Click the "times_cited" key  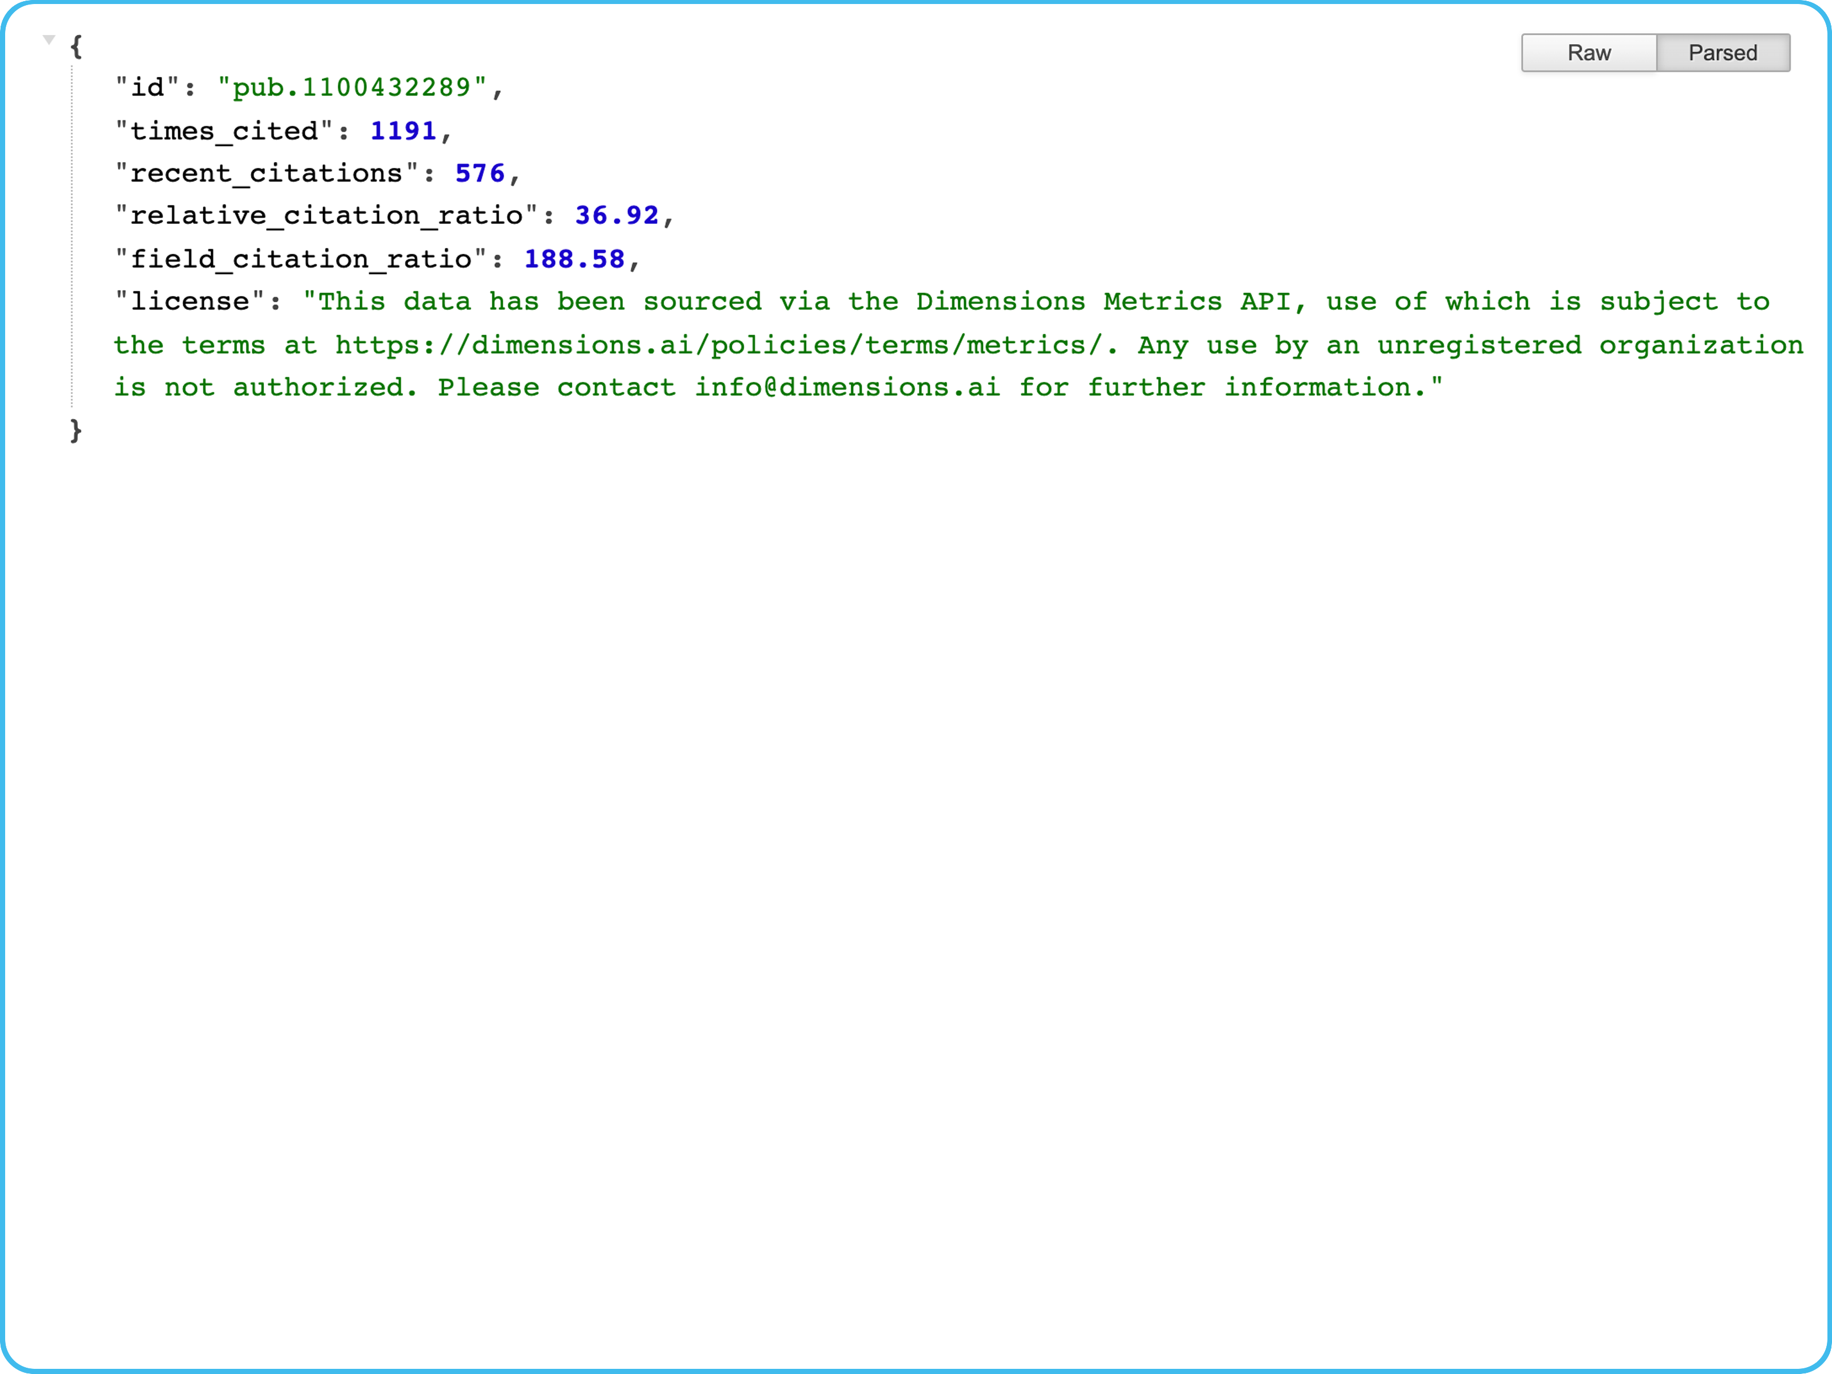coord(224,131)
